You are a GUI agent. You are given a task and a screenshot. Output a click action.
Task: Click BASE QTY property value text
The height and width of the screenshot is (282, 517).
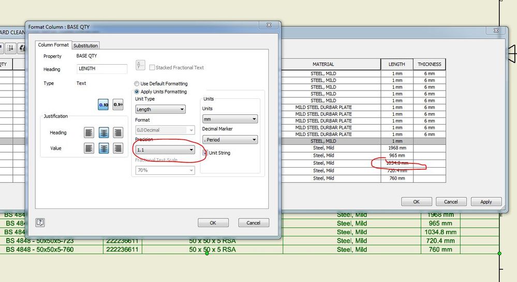87,56
